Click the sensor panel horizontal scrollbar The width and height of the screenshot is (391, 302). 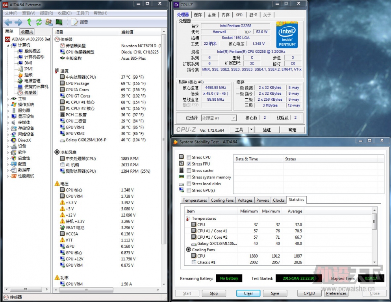86,290
